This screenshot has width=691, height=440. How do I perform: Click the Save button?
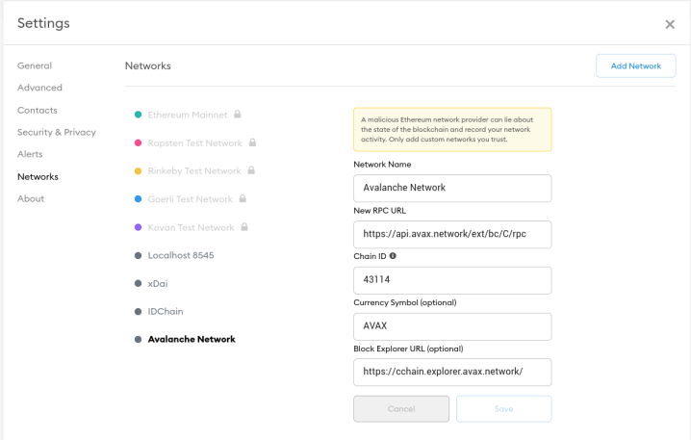click(503, 408)
